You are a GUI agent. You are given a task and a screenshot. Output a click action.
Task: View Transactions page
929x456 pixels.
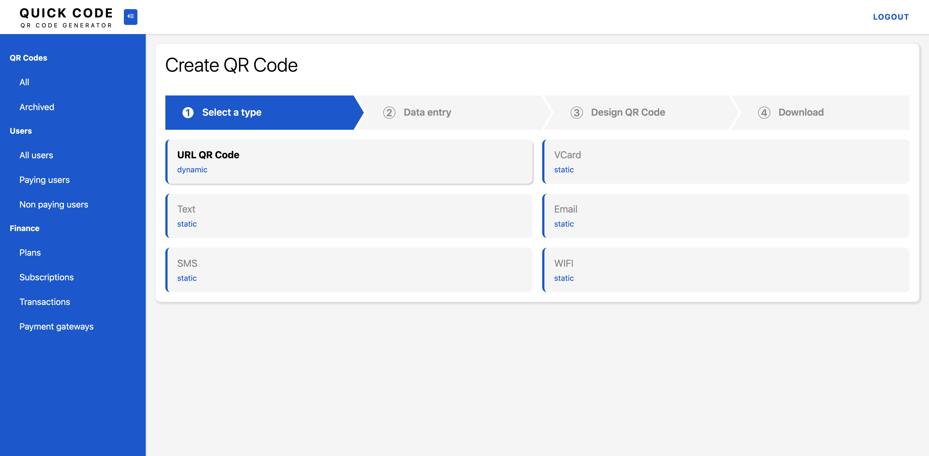(x=45, y=302)
